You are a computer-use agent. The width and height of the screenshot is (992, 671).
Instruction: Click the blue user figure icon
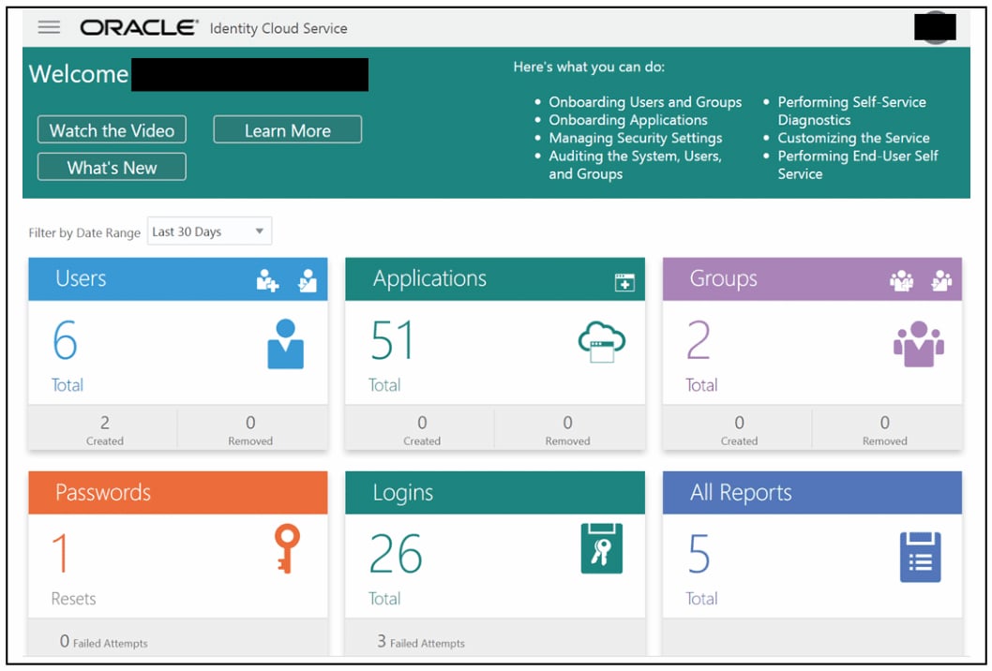[x=285, y=343]
